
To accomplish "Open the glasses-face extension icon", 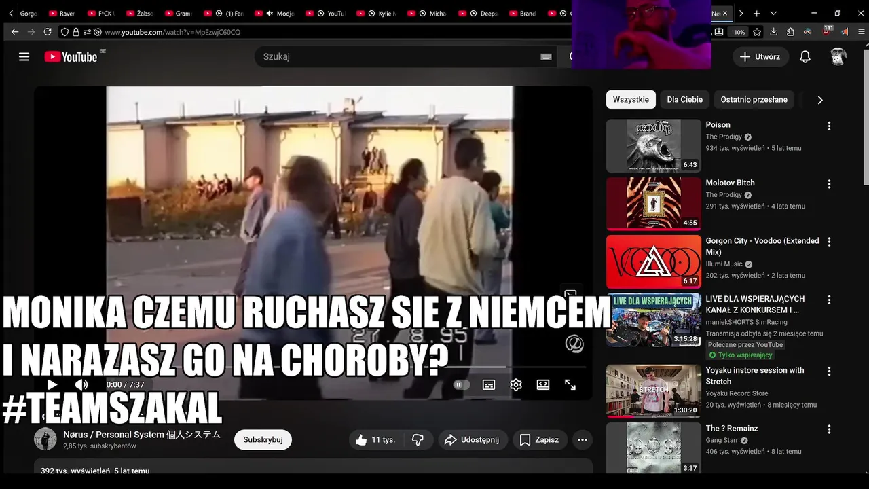I will (807, 32).
